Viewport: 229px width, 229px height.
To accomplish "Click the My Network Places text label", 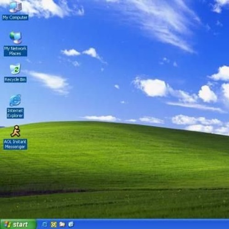I will click(x=16, y=51).
